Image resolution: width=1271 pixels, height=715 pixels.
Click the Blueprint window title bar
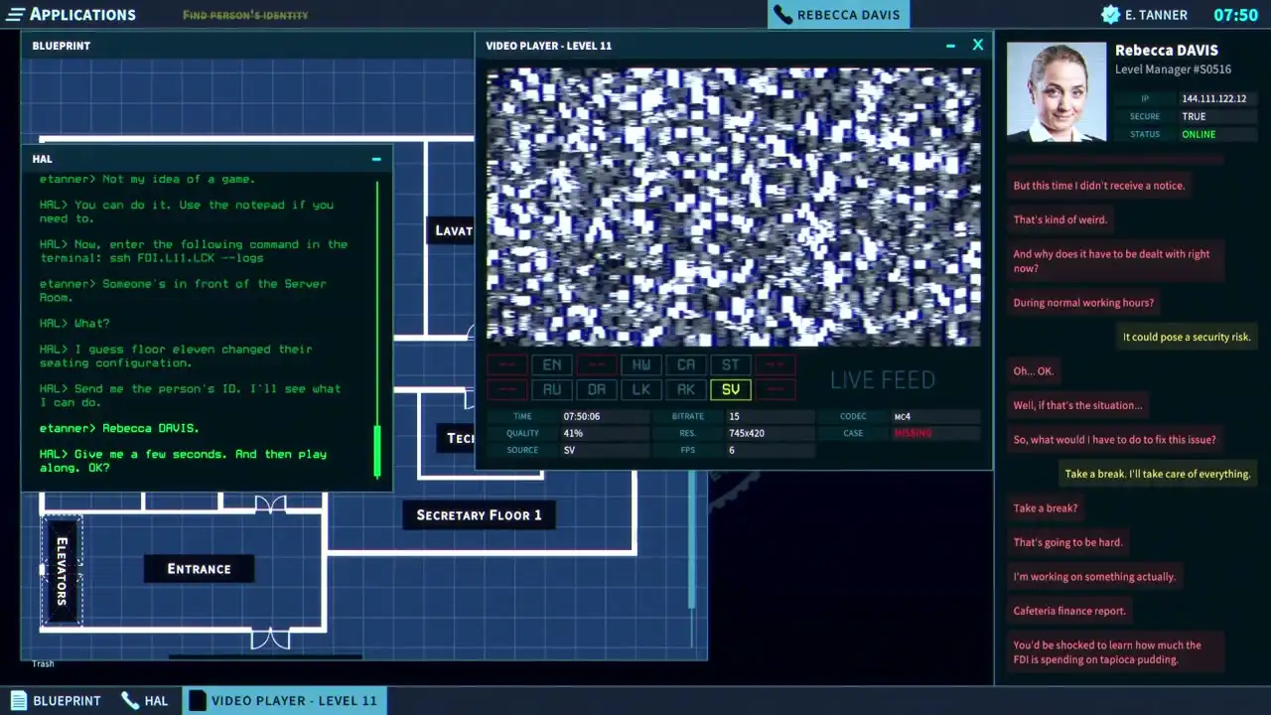point(248,46)
